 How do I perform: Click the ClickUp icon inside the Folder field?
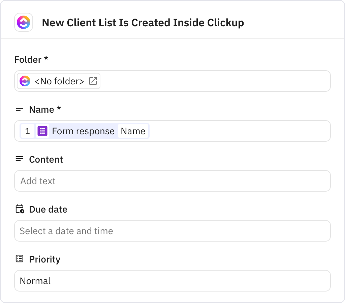[24, 81]
